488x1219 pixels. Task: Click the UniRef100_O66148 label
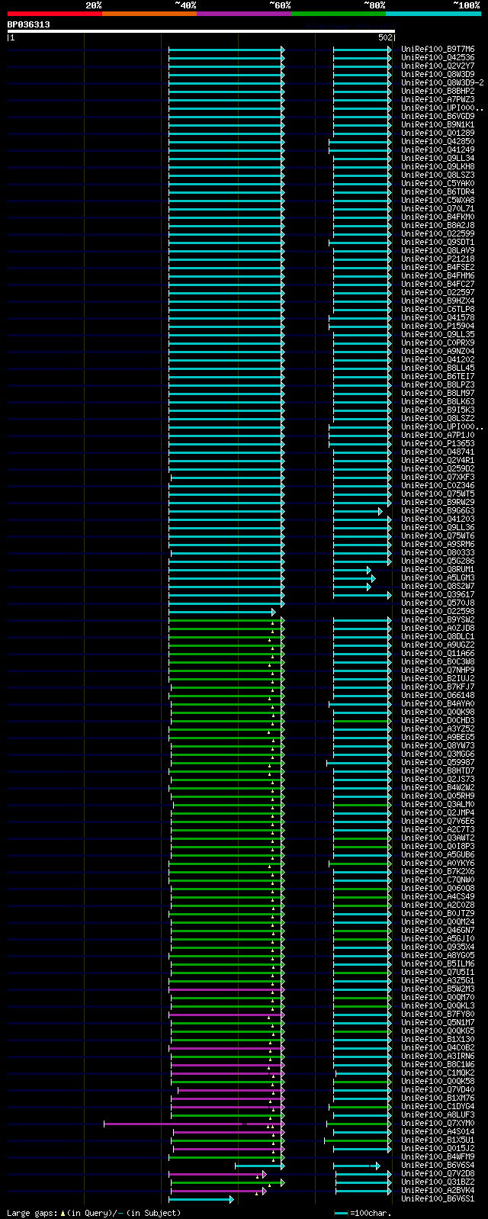click(438, 695)
